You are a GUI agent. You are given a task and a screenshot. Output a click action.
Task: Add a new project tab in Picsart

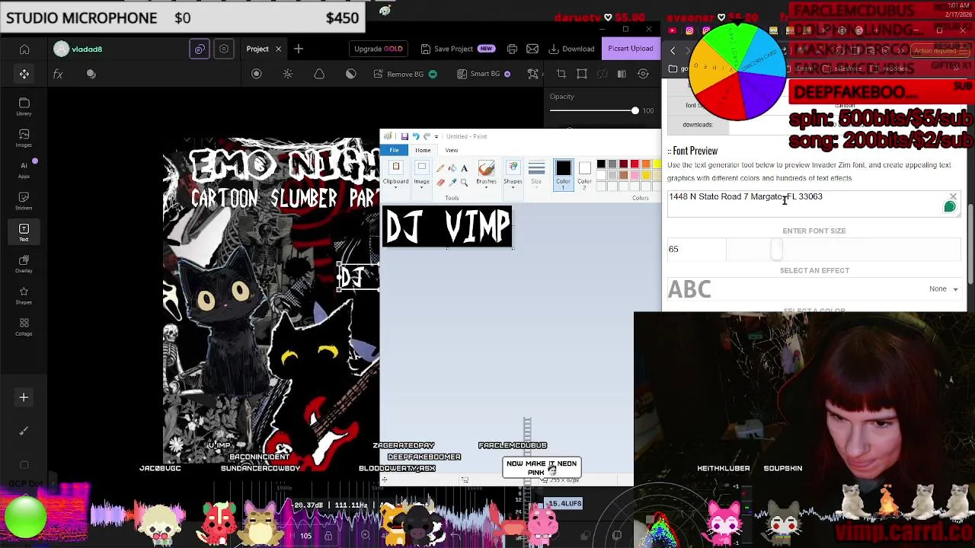pyautogui.click(x=299, y=49)
